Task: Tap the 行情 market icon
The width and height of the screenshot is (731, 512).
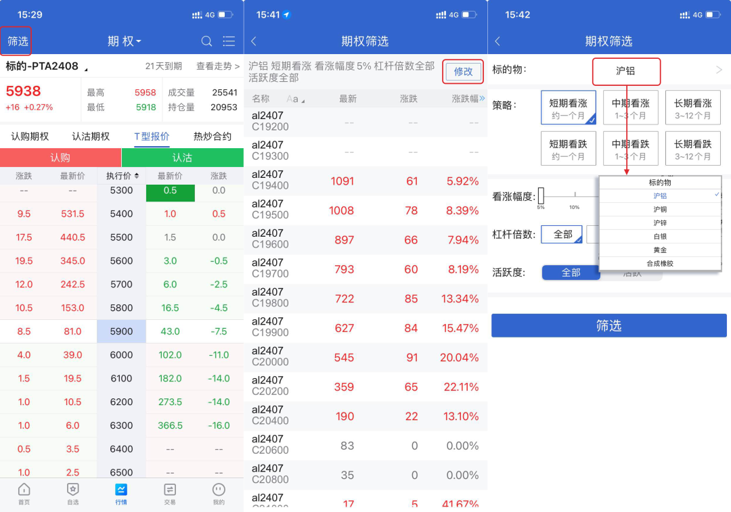Action: 121,493
